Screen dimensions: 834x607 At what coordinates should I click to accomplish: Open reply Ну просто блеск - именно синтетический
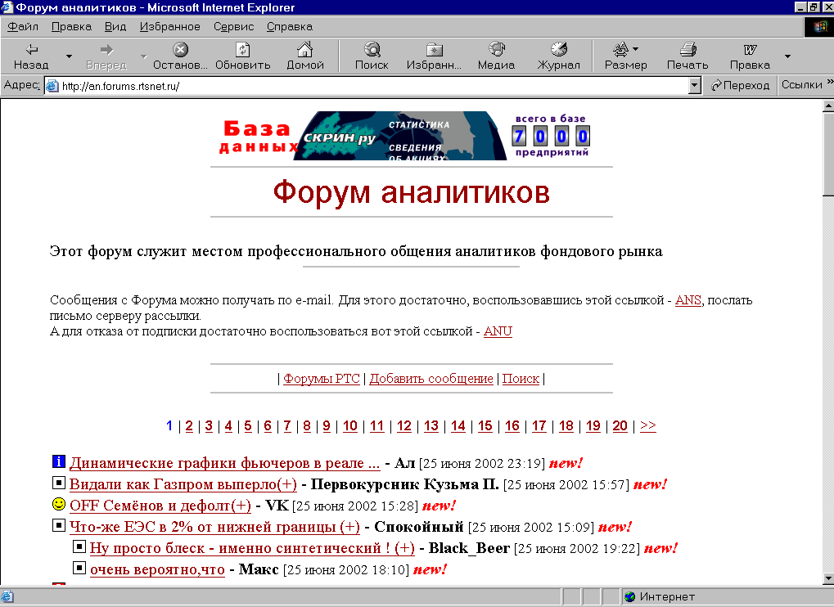(x=253, y=549)
